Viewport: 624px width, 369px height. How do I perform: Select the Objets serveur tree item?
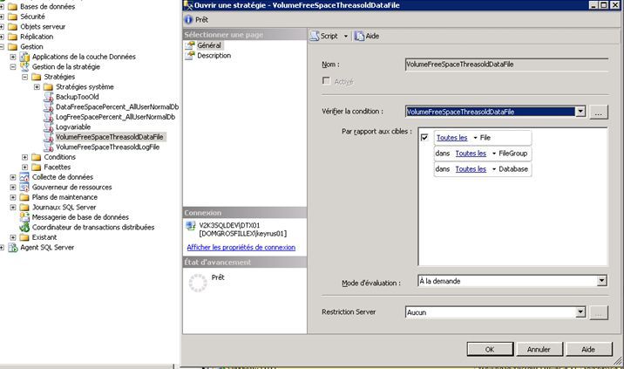(x=43, y=27)
